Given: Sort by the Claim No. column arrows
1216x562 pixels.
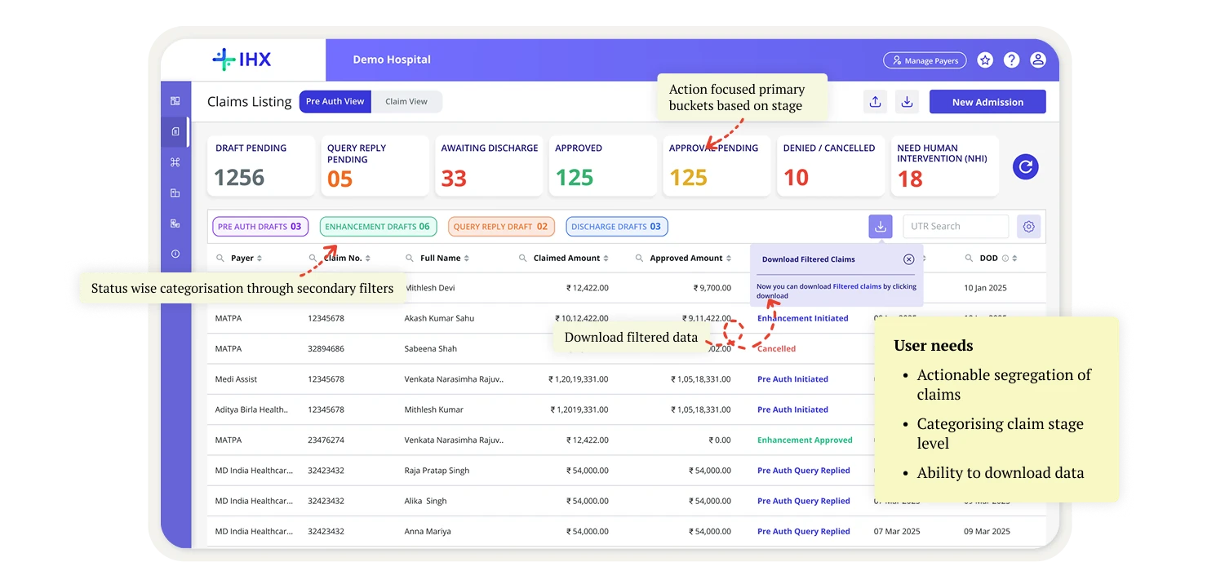Looking at the screenshot, I should coord(368,259).
